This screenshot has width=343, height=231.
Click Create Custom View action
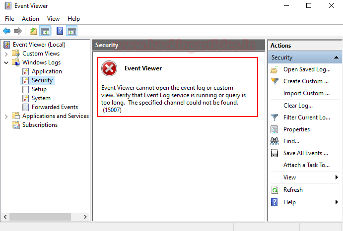click(306, 81)
